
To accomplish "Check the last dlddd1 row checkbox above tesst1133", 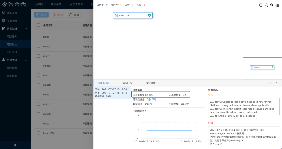I will 38,123.
